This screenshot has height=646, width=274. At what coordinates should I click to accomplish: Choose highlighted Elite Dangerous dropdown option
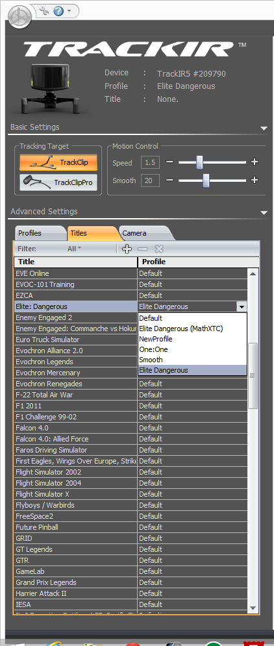(x=192, y=370)
